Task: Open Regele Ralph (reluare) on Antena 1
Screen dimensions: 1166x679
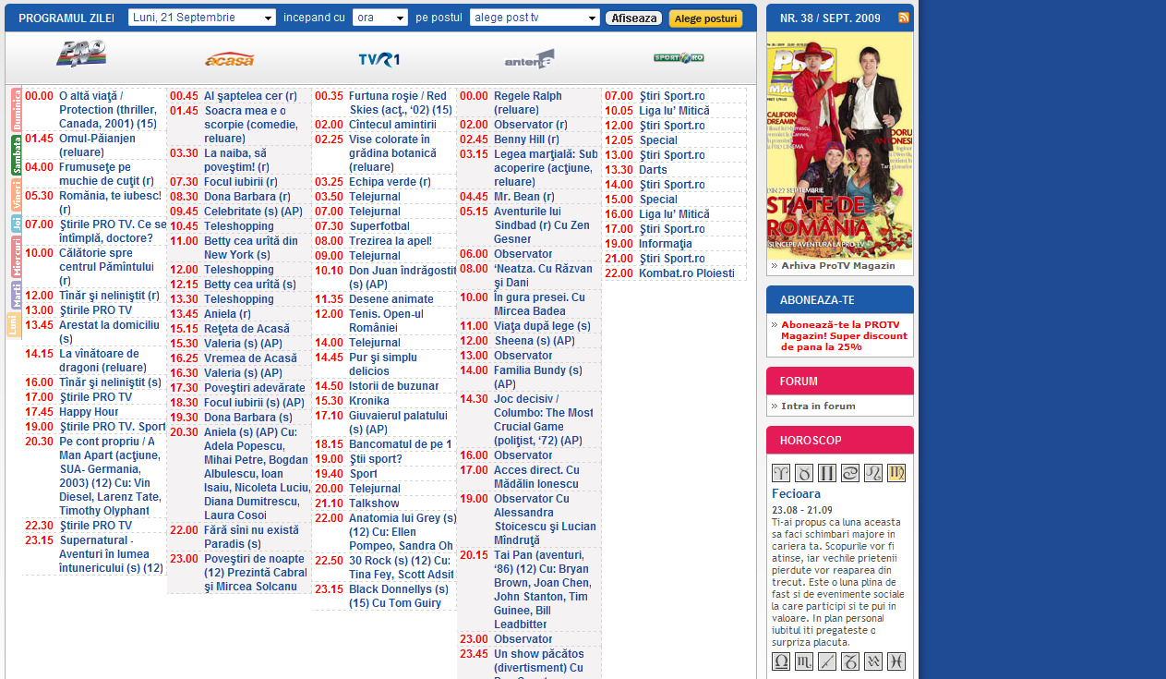Action: click(527, 103)
